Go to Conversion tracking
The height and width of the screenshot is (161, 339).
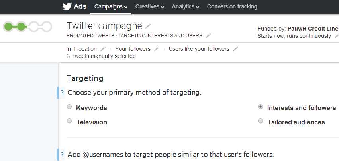232,7
